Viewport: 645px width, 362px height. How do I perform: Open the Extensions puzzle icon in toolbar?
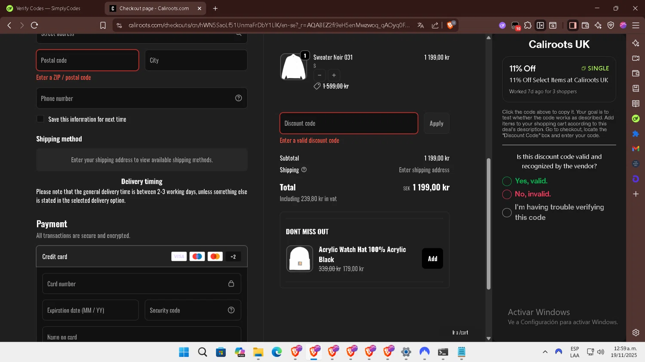coord(528,25)
